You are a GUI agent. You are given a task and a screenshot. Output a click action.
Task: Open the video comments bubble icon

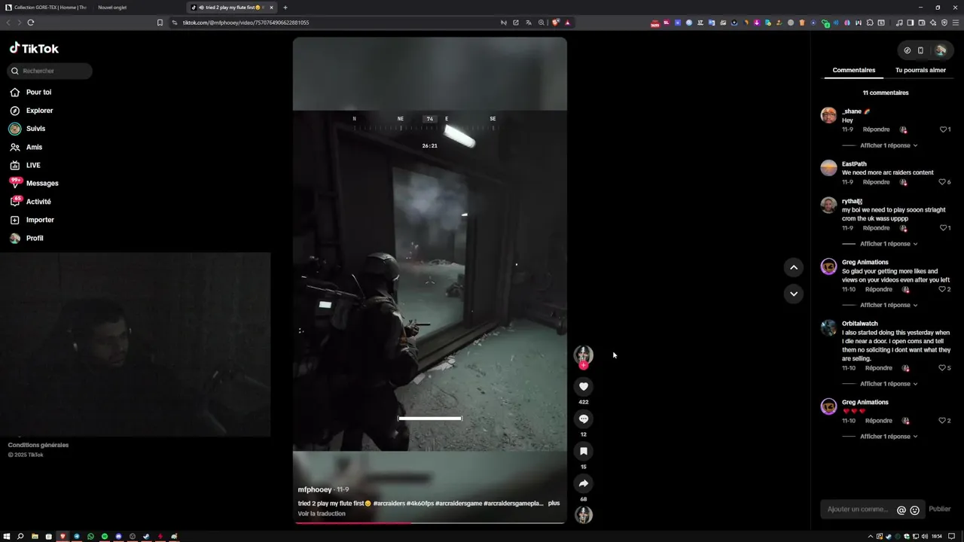tap(584, 419)
